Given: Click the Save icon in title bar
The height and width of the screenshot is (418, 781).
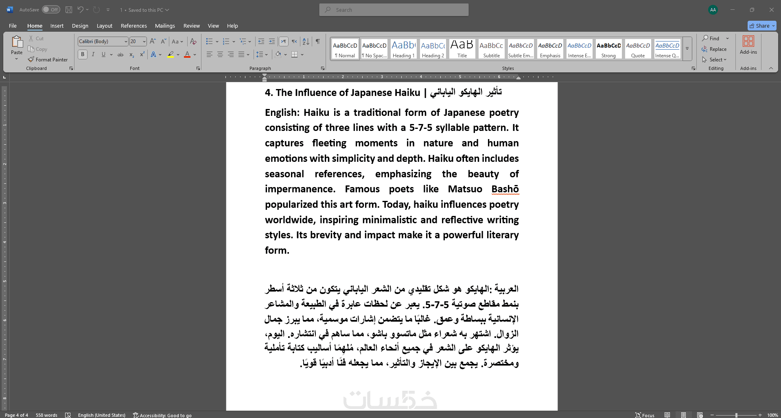Looking at the screenshot, I should [x=69, y=10].
